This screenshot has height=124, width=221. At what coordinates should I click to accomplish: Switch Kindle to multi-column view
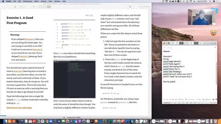click(x=49, y=7)
